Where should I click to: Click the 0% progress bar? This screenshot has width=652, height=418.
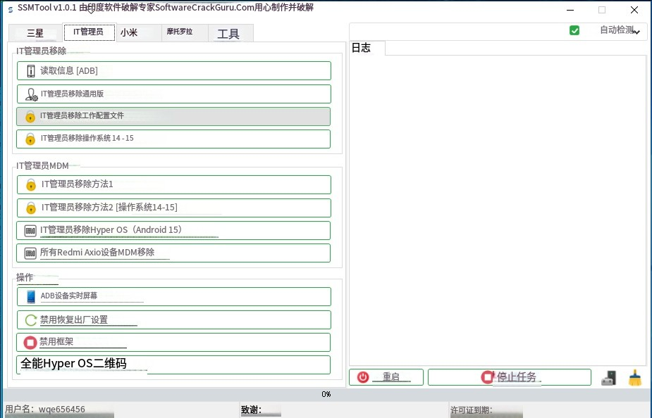click(x=326, y=394)
